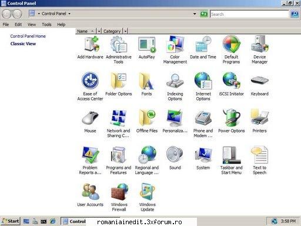Open the Help menu
301x226 pixels.
pyautogui.click(x=61, y=25)
